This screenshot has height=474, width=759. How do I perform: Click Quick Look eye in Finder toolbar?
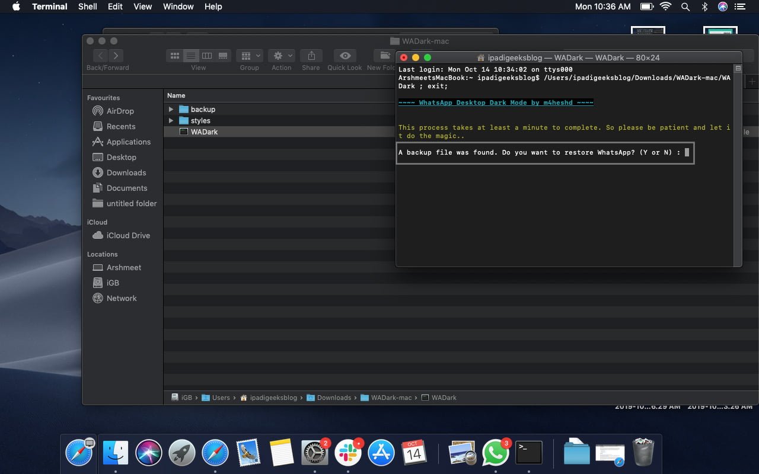(345, 56)
